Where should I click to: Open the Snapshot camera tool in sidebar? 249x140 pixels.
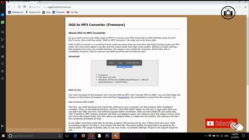pyautogui.click(x=3, y=47)
